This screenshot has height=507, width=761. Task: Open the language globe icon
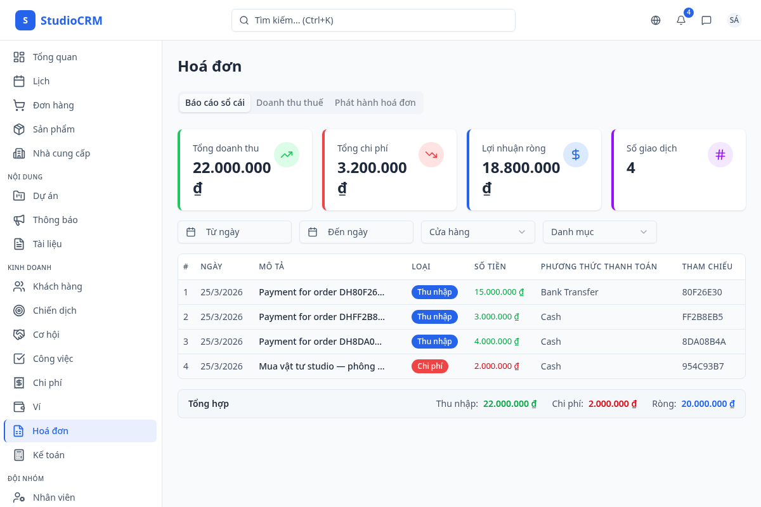click(x=656, y=20)
